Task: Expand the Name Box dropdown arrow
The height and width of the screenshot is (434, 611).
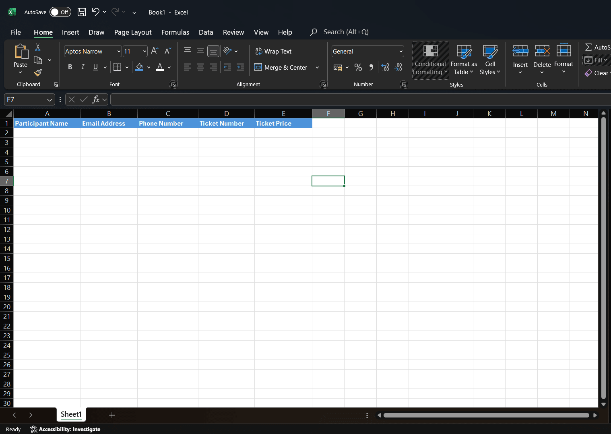Action: [x=50, y=100]
